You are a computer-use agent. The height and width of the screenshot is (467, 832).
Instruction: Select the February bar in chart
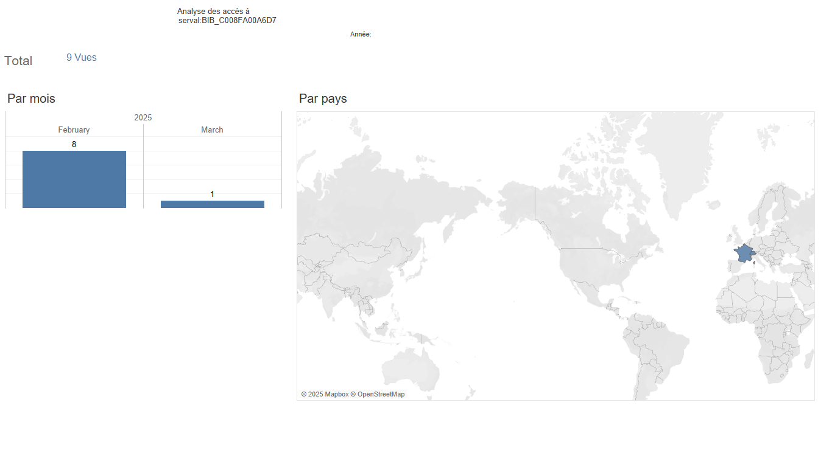coord(74,179)
